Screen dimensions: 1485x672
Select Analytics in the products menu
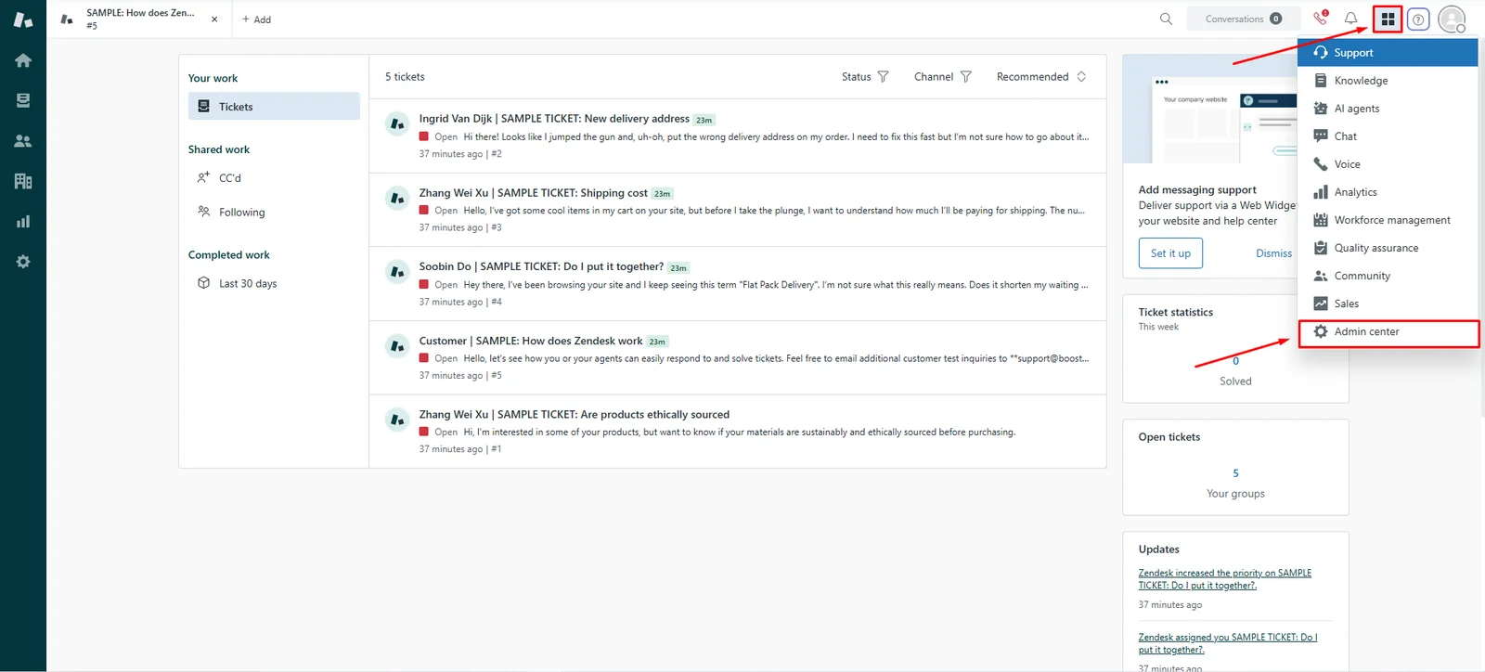[1388, 192]
